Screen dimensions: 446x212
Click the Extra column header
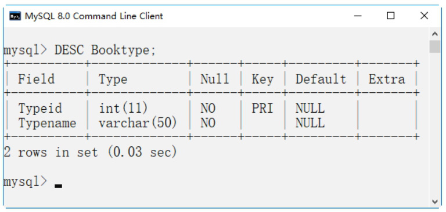[x=387, y=79]
